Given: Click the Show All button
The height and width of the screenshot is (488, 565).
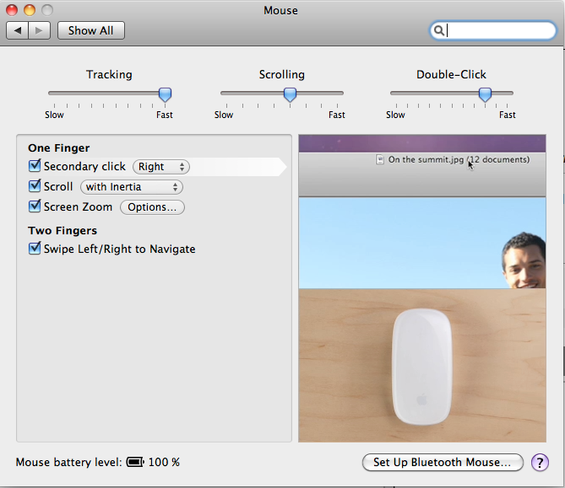Looking at the screenshot, I should tap(90, 30).
